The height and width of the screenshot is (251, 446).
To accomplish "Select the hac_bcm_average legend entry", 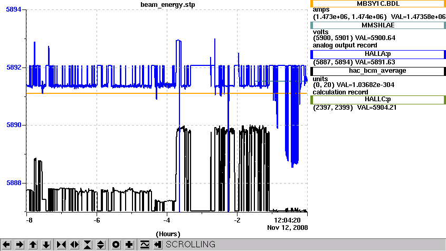I will click(378, 71).
